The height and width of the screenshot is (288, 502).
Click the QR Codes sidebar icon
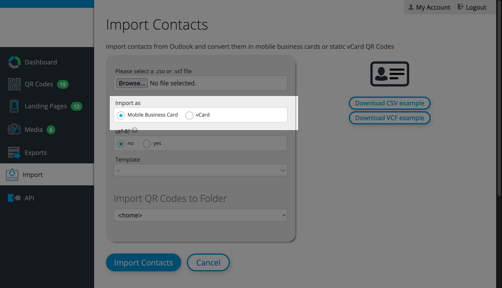[x=14, y=84]
